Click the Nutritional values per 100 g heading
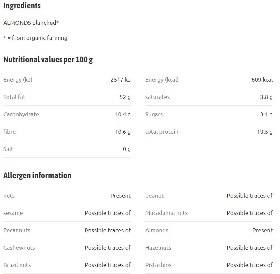280x274 pixels. (48, 60)
